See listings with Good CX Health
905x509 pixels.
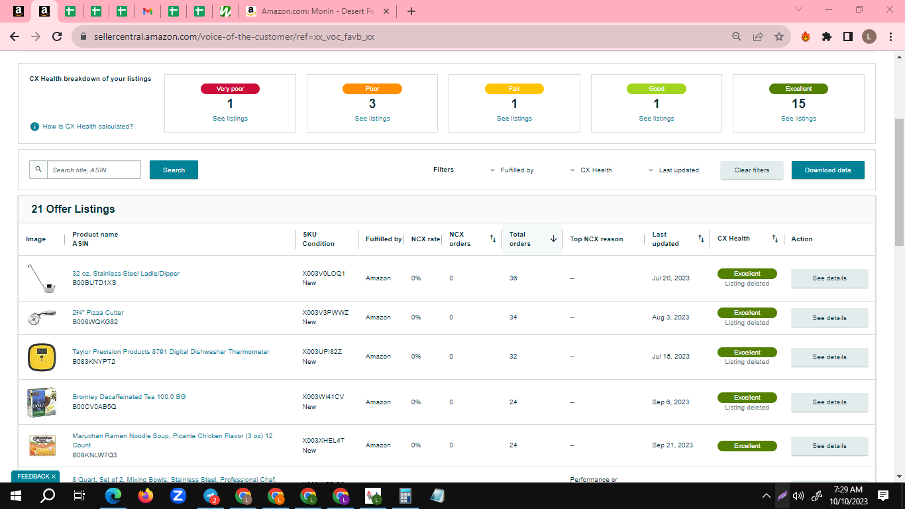tap(657, 119)
